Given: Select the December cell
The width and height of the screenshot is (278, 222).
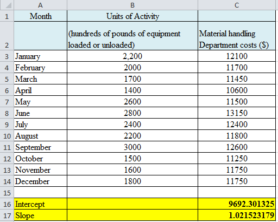Looking at the screenshot, I should pos(40,181).
